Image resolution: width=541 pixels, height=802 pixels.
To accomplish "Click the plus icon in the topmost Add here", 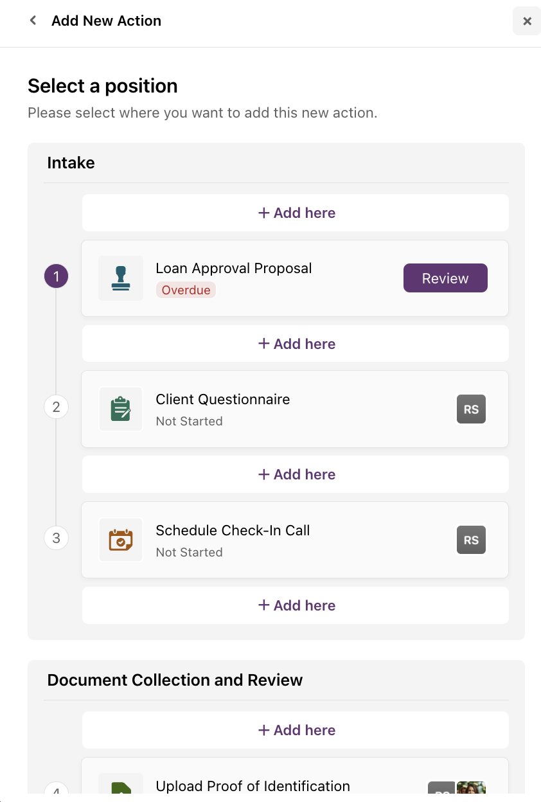I will coord(263,212).
